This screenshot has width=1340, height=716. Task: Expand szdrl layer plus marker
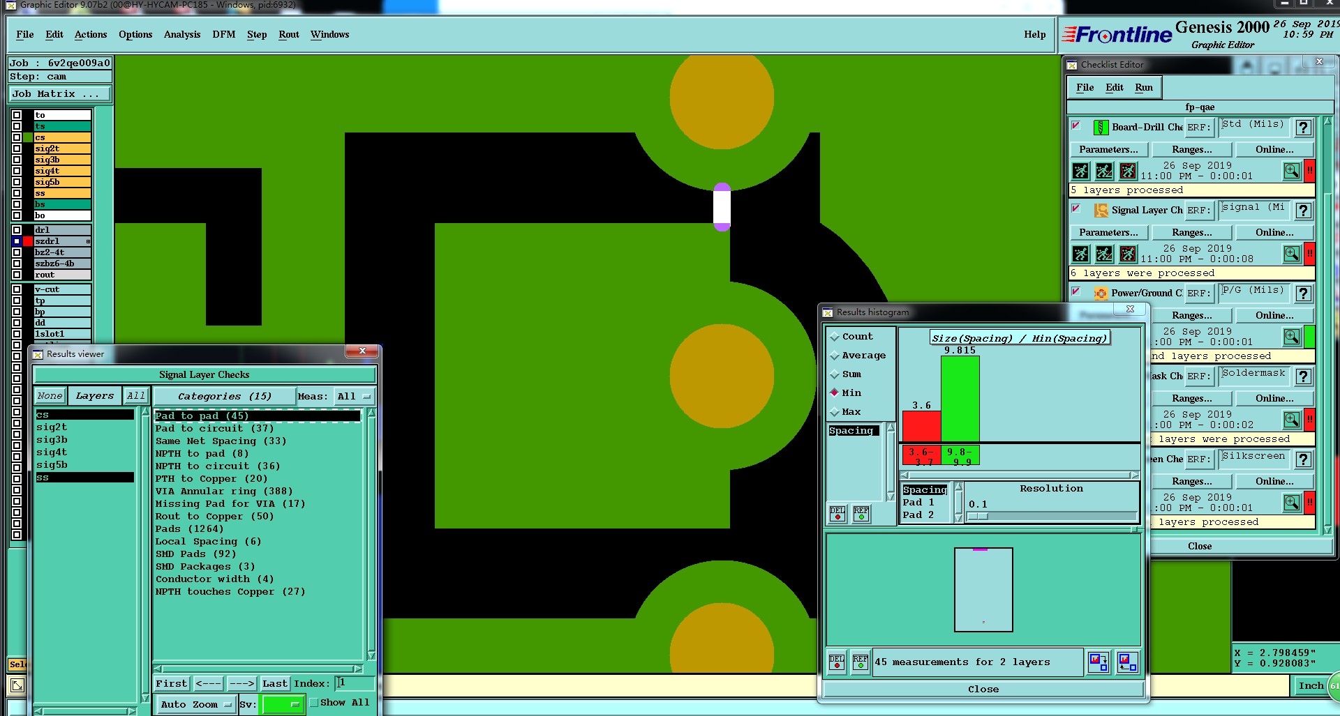point(88,241)
